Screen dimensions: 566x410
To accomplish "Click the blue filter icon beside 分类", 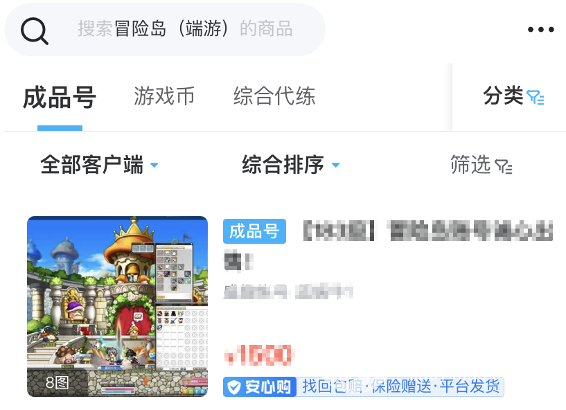I will point(536,97).
